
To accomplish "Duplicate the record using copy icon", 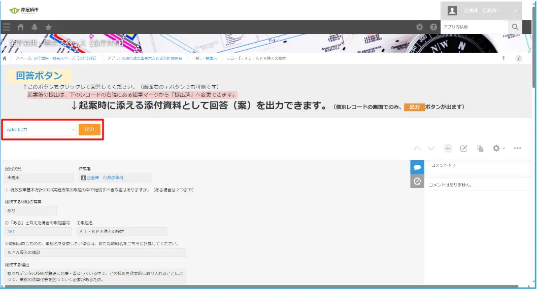I will (x=480, y=148).
